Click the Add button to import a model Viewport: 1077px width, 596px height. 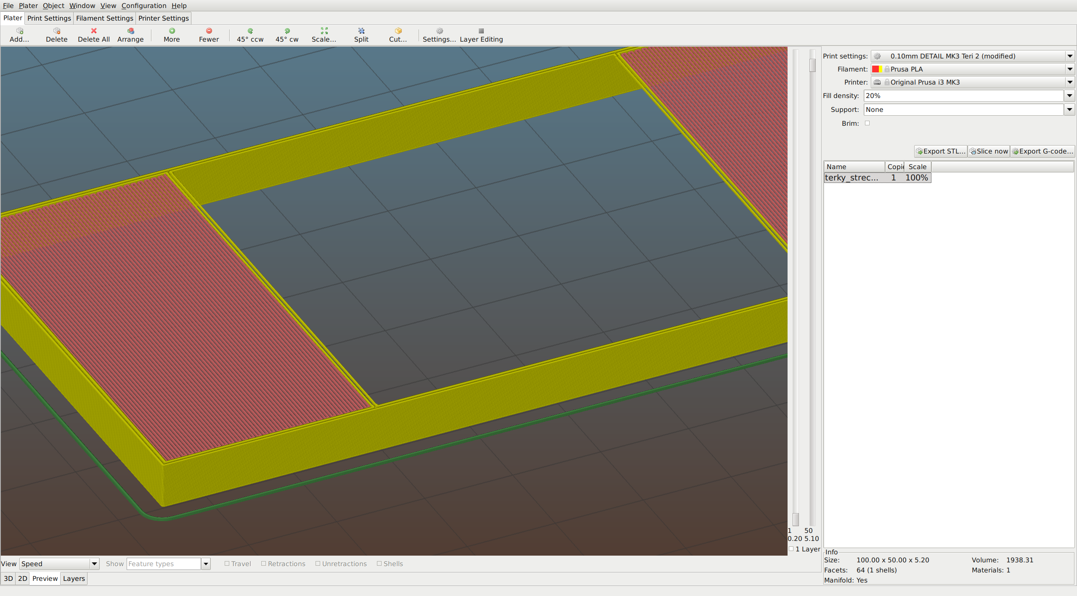(x=19, y=35)
